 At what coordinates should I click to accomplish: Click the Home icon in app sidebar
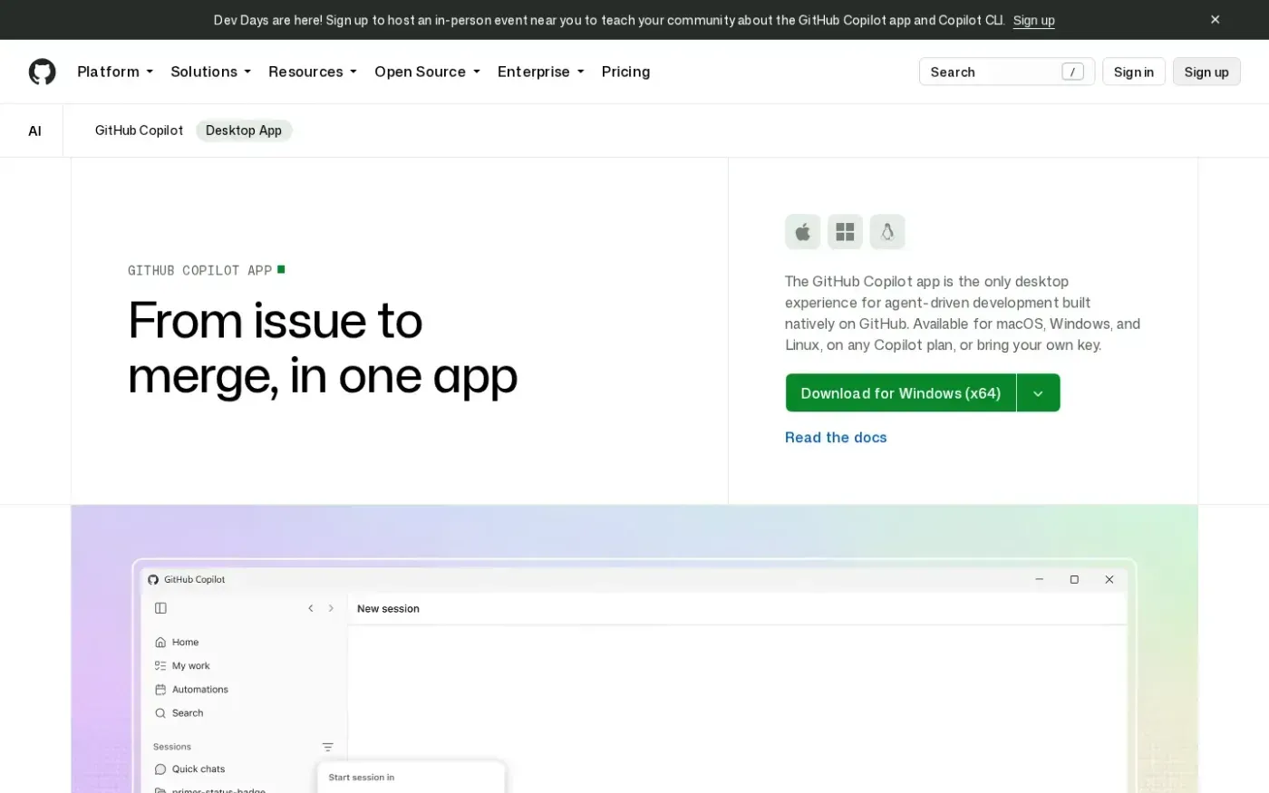[x=160, y=642]
